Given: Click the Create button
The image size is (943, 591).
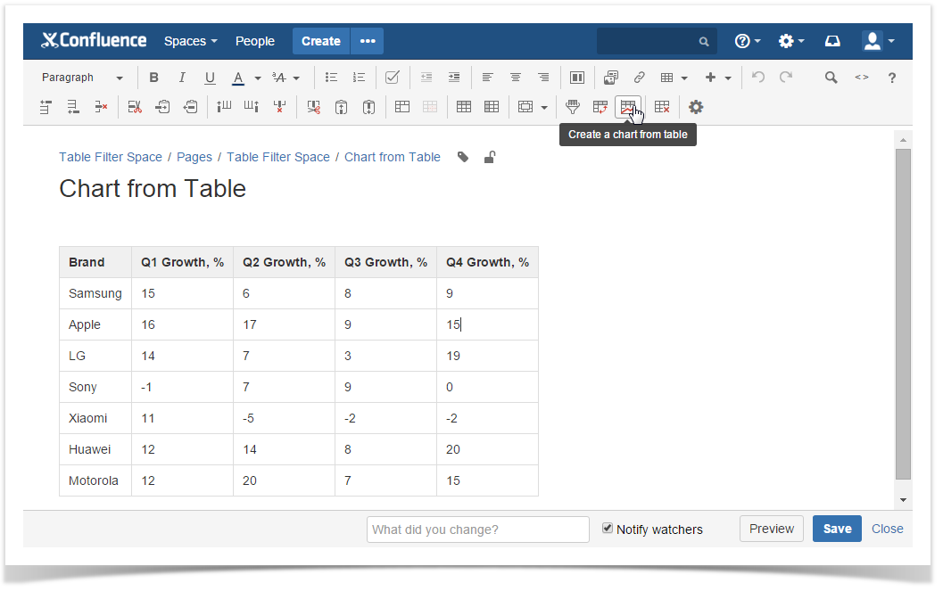Looking at the screenshot, I should pyautogui.click(x=321, y=41).
